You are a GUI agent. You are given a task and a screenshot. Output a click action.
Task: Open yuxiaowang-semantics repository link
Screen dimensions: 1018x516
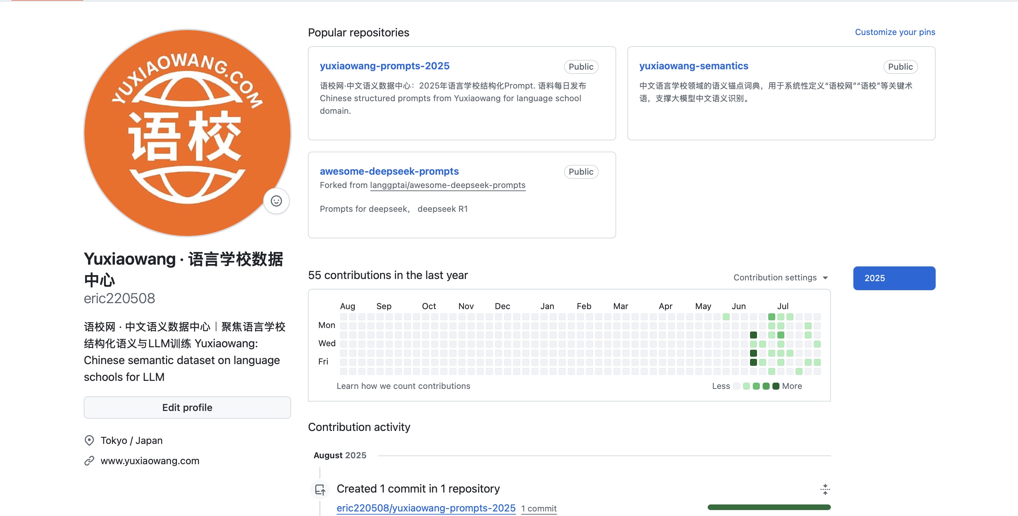[x=694, y=66]
